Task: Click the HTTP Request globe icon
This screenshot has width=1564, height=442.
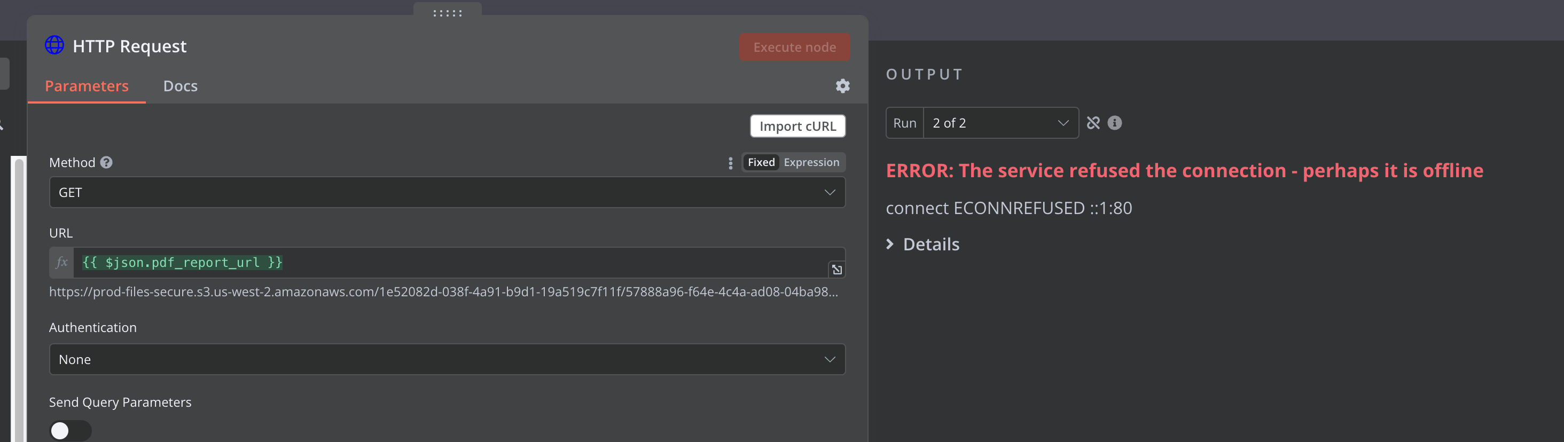Action: (54, 45)
